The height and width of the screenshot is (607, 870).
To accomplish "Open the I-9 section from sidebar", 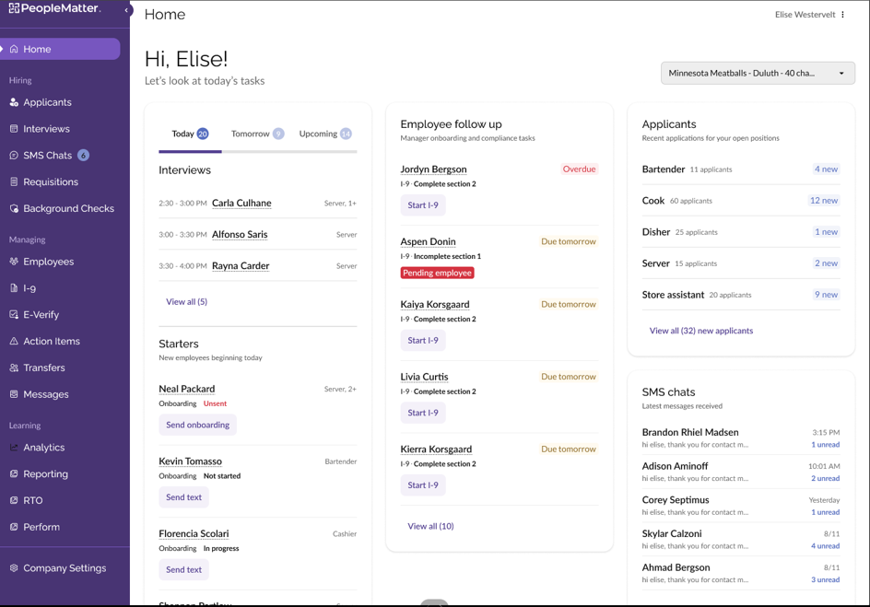I will coord(32,287).
